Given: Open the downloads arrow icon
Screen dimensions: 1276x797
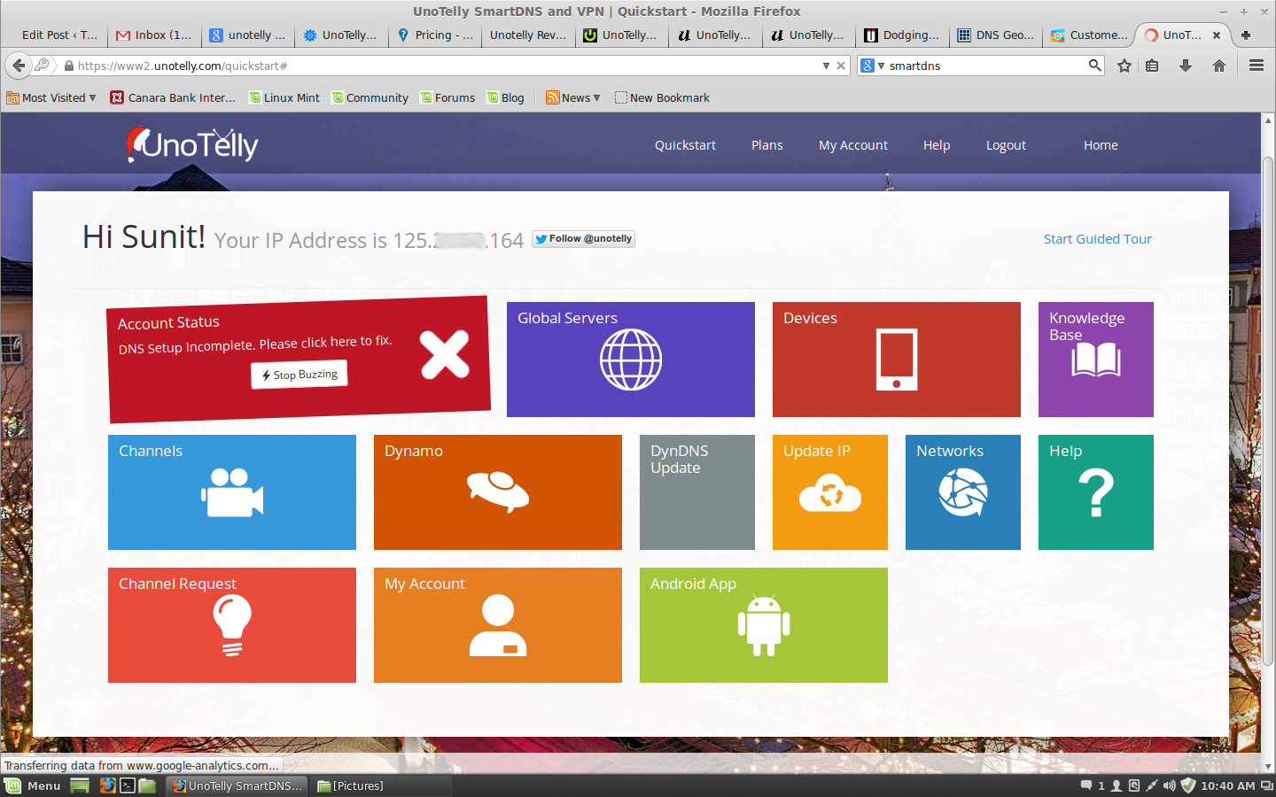Looking at the screenshot, I should (x=1186, y=66).
